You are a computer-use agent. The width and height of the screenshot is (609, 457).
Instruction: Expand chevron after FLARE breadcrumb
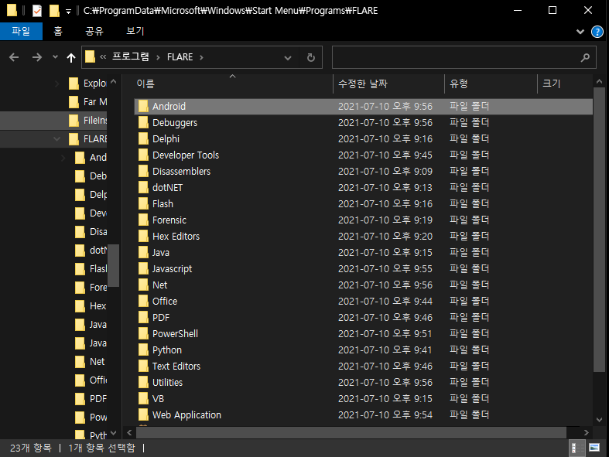point(201,57)
